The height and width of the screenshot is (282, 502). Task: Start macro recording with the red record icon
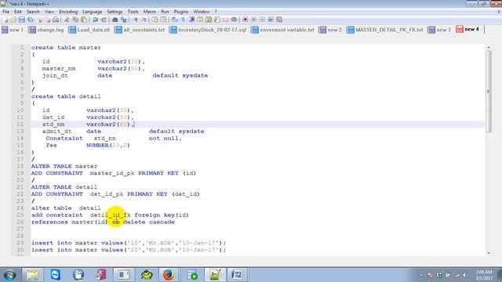click(246, 20)
